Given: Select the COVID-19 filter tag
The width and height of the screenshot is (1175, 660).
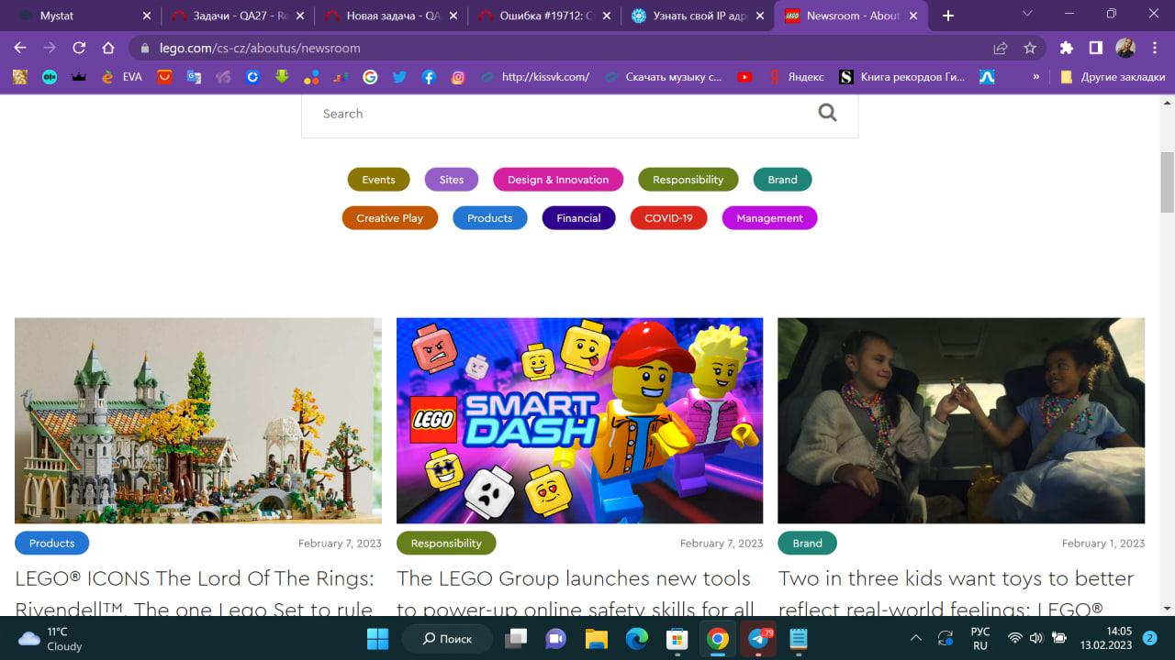Looking at the screenshot, I should [668, 218].
